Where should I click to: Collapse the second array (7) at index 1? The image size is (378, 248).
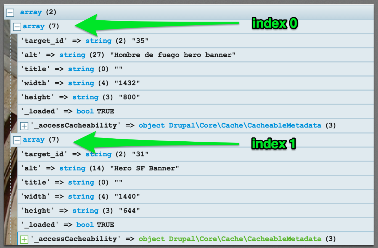coord(17,140)
